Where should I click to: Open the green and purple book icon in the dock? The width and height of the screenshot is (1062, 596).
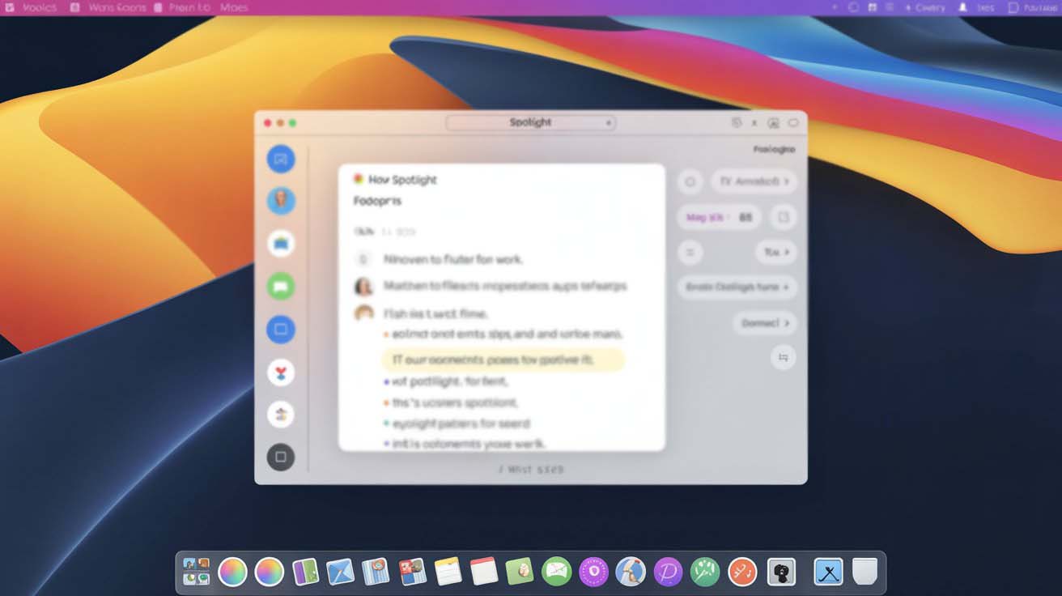(304, 572)
